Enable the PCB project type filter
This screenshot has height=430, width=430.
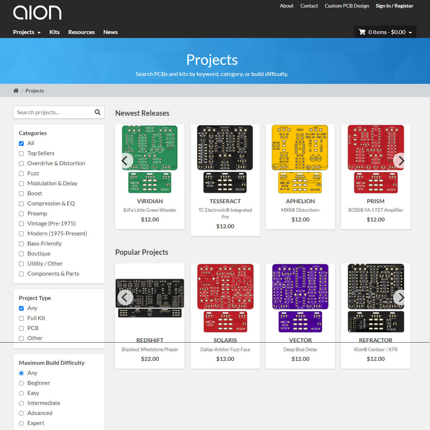[21, 328]
